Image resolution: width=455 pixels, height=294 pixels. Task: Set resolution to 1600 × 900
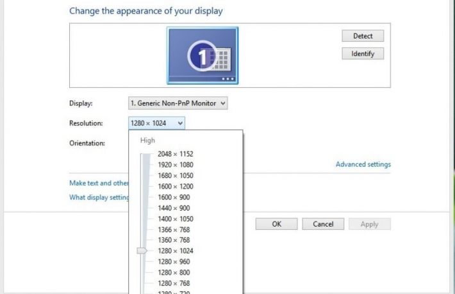click(173, 197)
